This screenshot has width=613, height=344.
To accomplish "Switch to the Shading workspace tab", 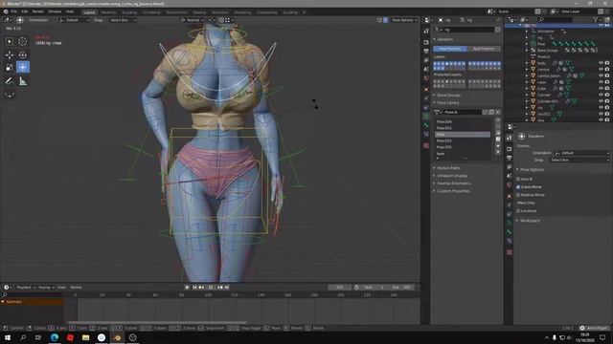I will click(x=199, y=12).
